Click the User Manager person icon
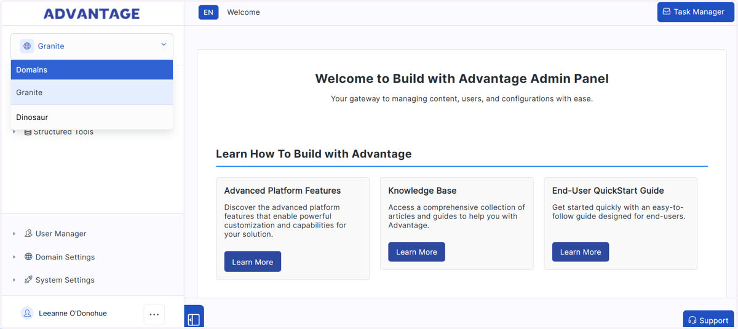738x329 pixels. [28, 234]
